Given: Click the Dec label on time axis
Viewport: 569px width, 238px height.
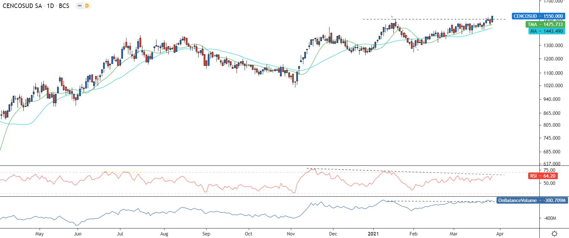Looking at the screenshot, I should (333, 234).
